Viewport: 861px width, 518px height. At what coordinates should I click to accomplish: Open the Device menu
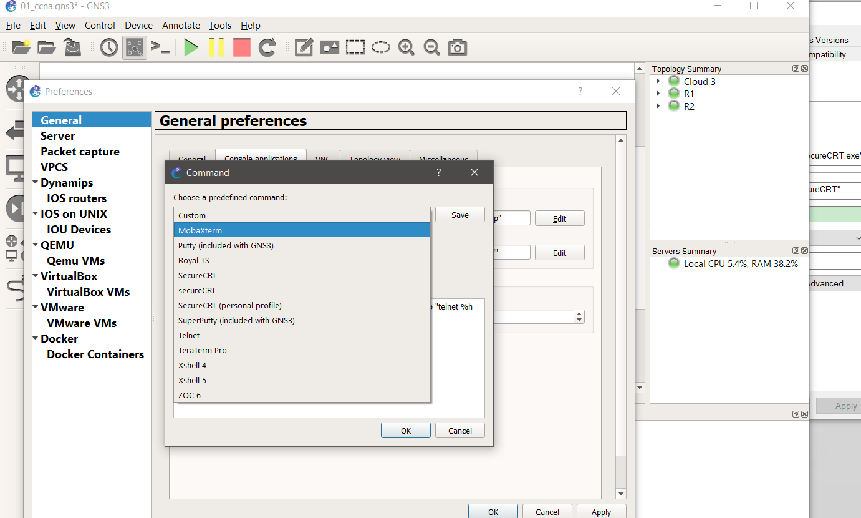click(138, 26)
